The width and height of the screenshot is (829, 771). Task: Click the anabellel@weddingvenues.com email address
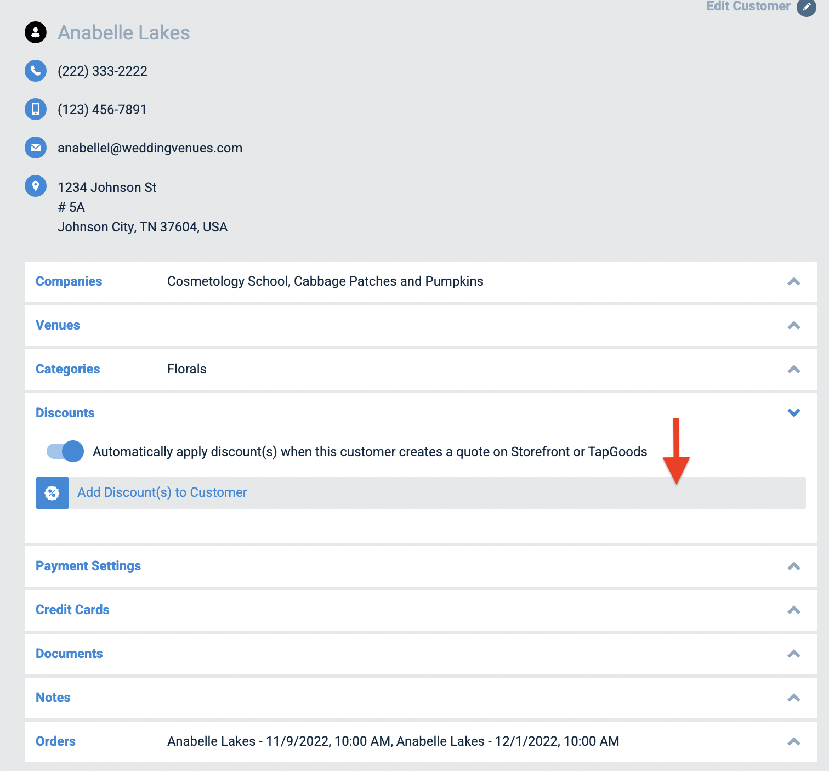(150, 148)
